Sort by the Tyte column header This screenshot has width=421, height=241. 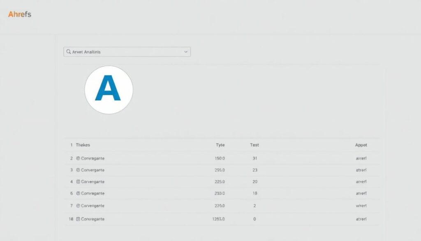click(220, 145)
